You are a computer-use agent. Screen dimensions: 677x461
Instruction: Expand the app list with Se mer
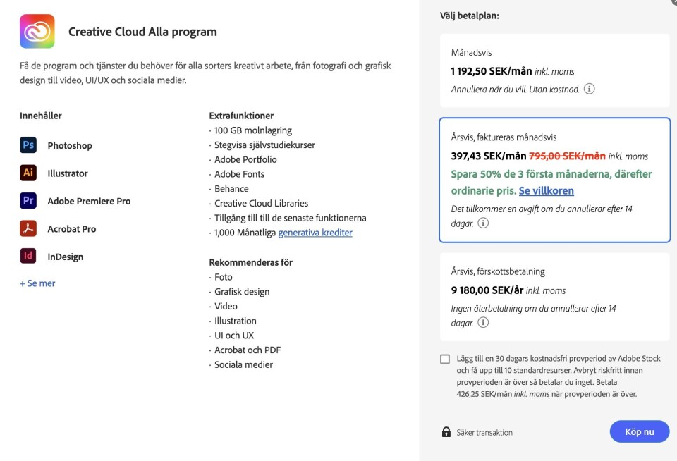(x=37, y=283)
